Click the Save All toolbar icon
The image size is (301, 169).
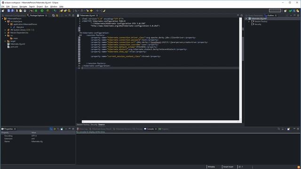[13, 11]
